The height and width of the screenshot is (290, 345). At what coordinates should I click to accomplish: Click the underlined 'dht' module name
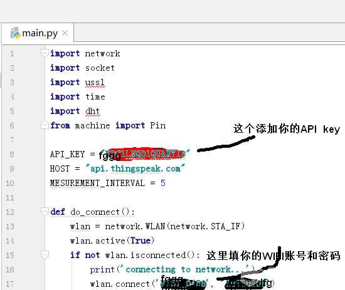92,111
